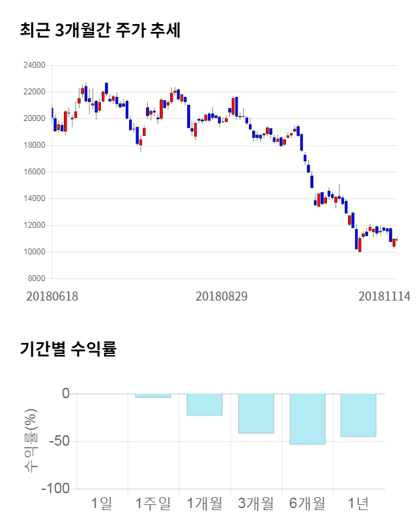Viewport: 417px width, 527px height.
Task: Click the 1일 x-axis label
Action: coord(102,503)
